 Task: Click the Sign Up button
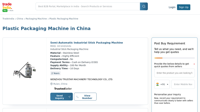(183, 7)
